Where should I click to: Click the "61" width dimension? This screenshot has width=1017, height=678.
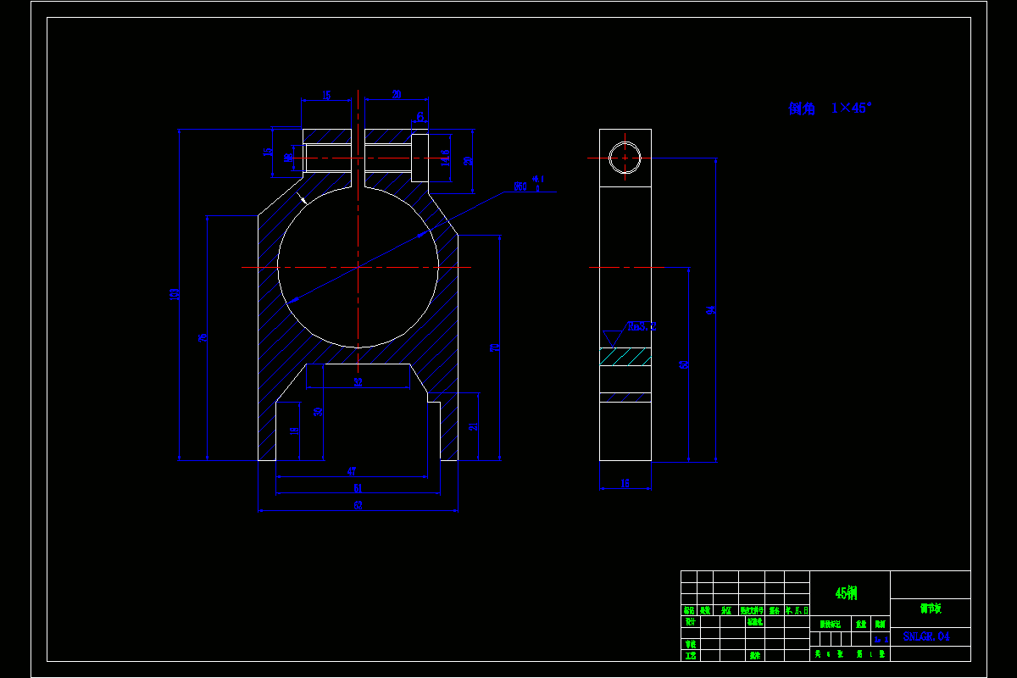[358, 488]
